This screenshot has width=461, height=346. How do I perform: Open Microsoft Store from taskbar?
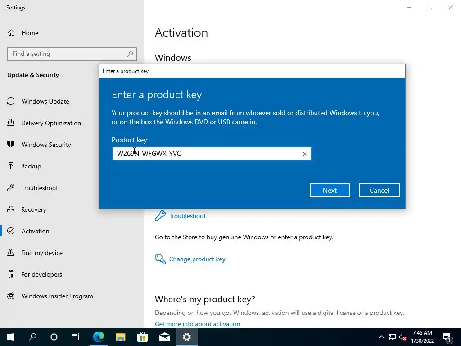pyautogui.click(x=142, y=337)
